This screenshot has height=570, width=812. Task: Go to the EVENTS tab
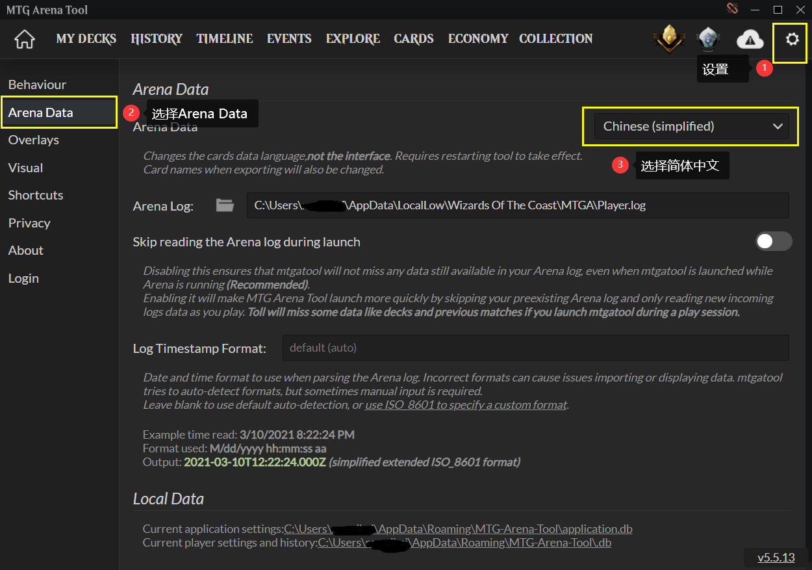(x=289, y=39)
